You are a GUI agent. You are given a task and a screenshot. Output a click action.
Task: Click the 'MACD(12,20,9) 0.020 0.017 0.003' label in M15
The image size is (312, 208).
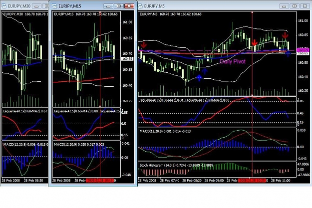[79, 144]
